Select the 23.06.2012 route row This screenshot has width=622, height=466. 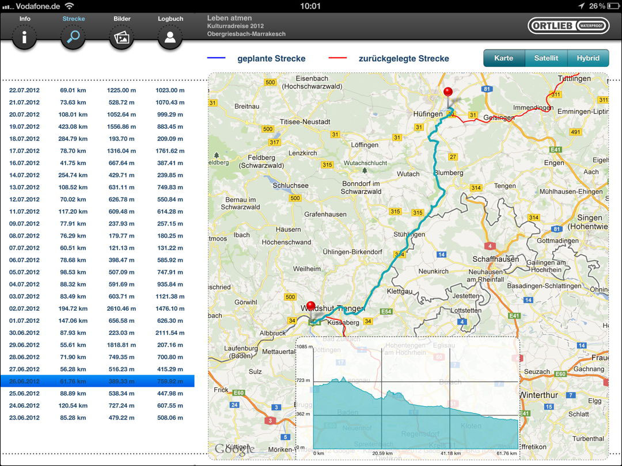97,417
